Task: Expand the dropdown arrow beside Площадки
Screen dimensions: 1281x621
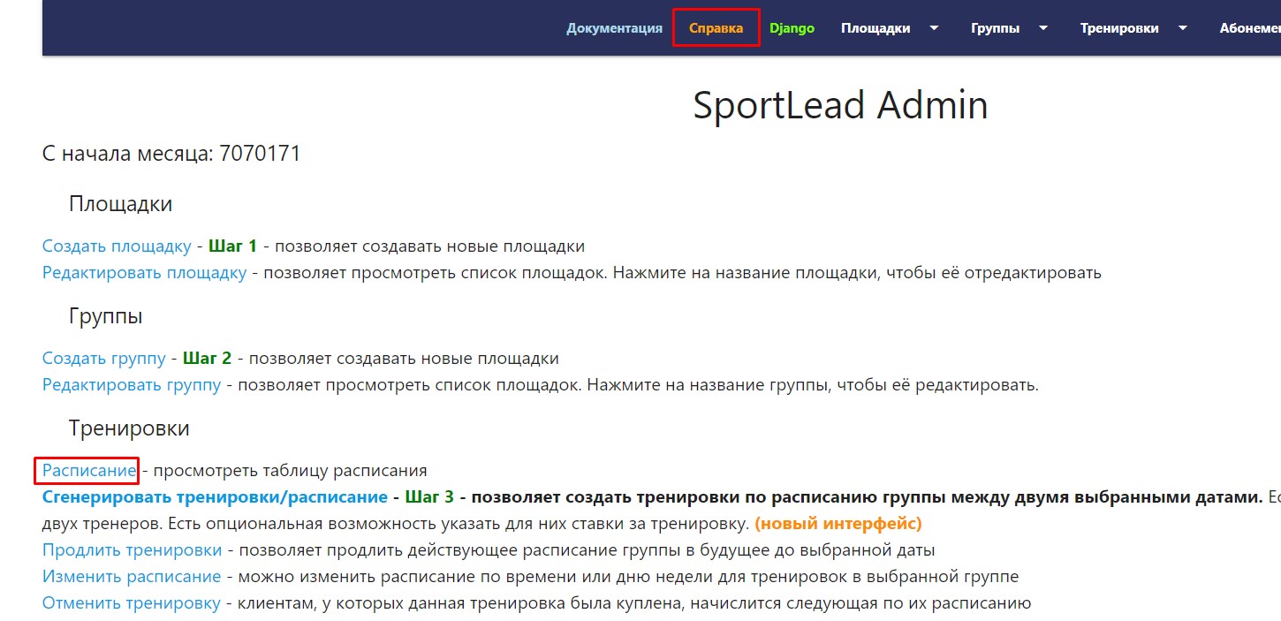Action: (x=933, y=28)
